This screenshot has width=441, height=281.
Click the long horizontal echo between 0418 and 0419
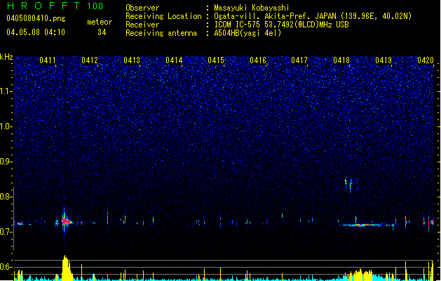[x=365, y=225]
